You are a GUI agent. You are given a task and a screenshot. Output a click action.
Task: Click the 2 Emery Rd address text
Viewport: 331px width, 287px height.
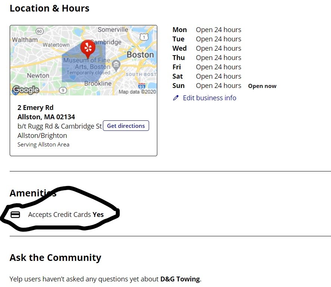point(35,108)
